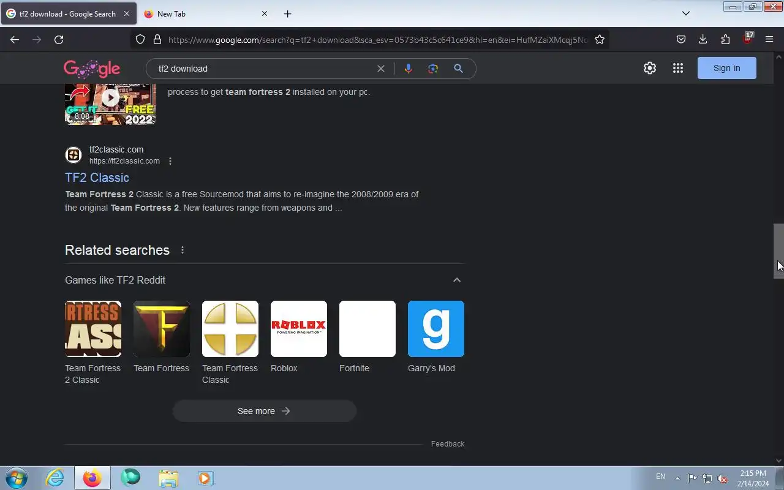Screen dimensions: 784x490
Task: Start voice search with microphone icon
Action: [x=408, y=69]
